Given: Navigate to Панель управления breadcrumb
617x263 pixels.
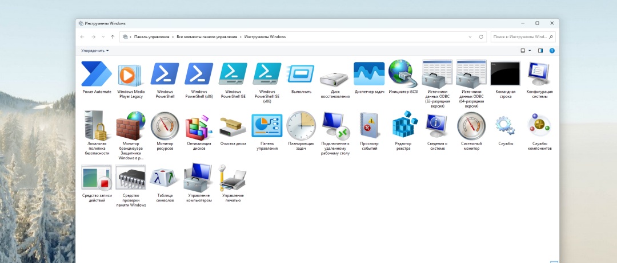Looking at the screenshot, I should pos(151,37).
